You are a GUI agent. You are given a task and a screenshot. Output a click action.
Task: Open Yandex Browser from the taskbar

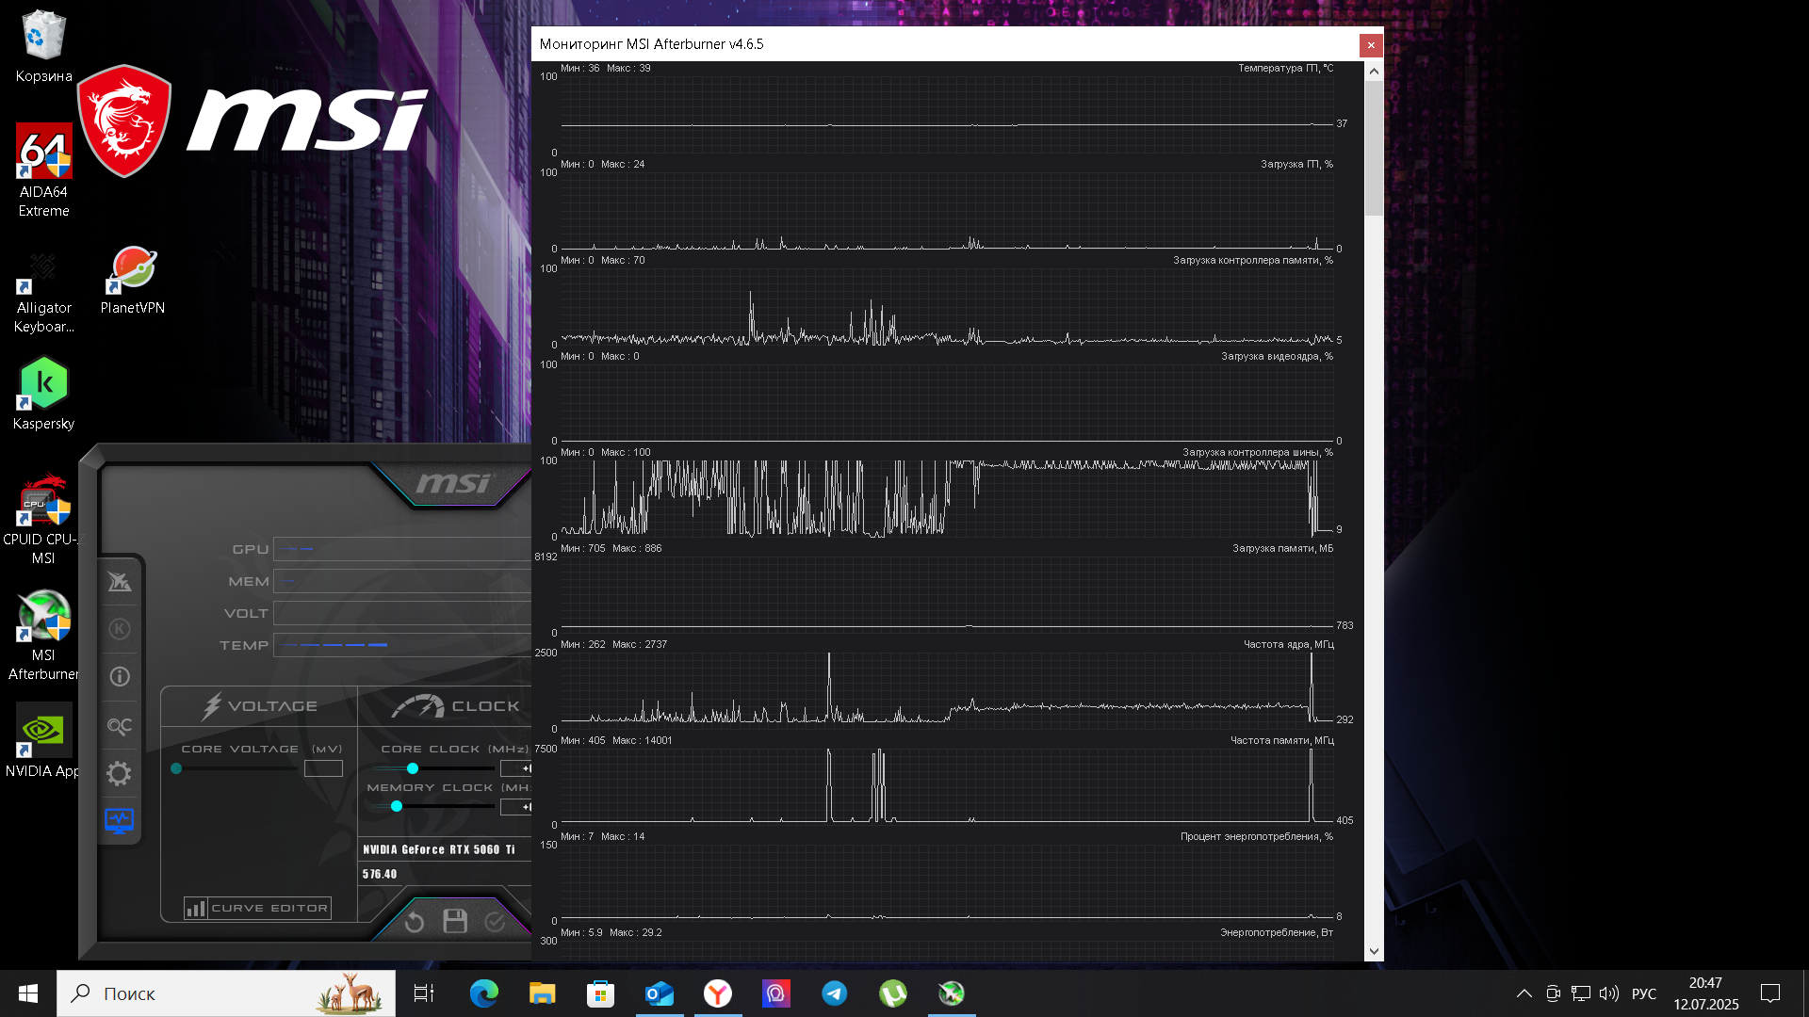tap(718, 993)
